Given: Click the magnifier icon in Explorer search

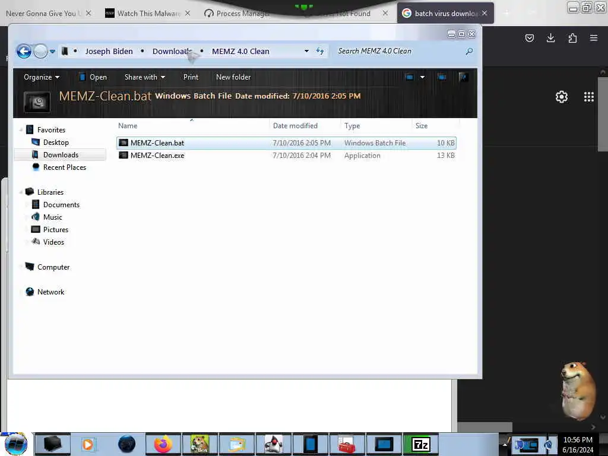Looking at the screenshot, I should tap(469, 51).
